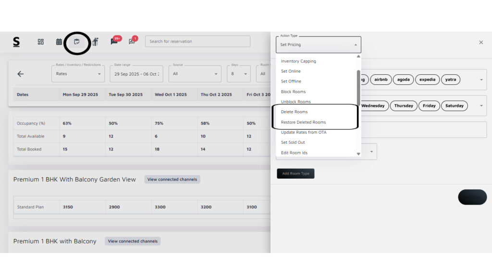The height and width of the screenshot is (276, 492).
Task: Select Delete Rooms from the list
Action: [x=294, y=112]
